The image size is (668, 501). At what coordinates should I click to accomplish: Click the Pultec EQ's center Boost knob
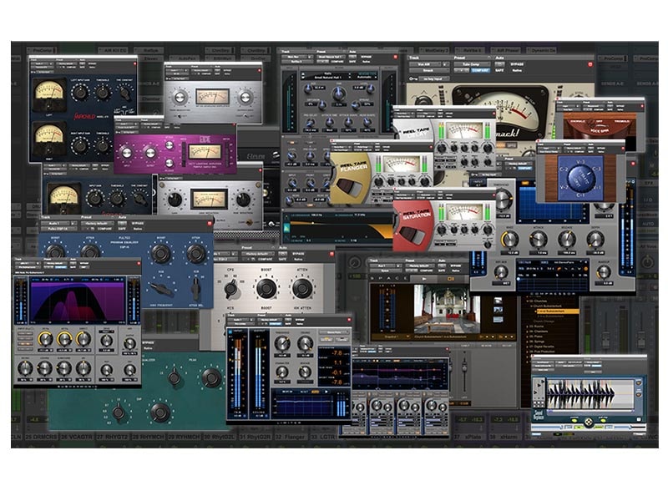coord(266,288)
